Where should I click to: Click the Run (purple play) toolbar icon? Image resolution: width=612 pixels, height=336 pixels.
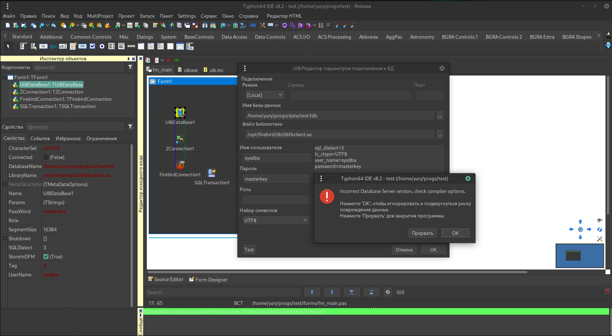point(301,25)
